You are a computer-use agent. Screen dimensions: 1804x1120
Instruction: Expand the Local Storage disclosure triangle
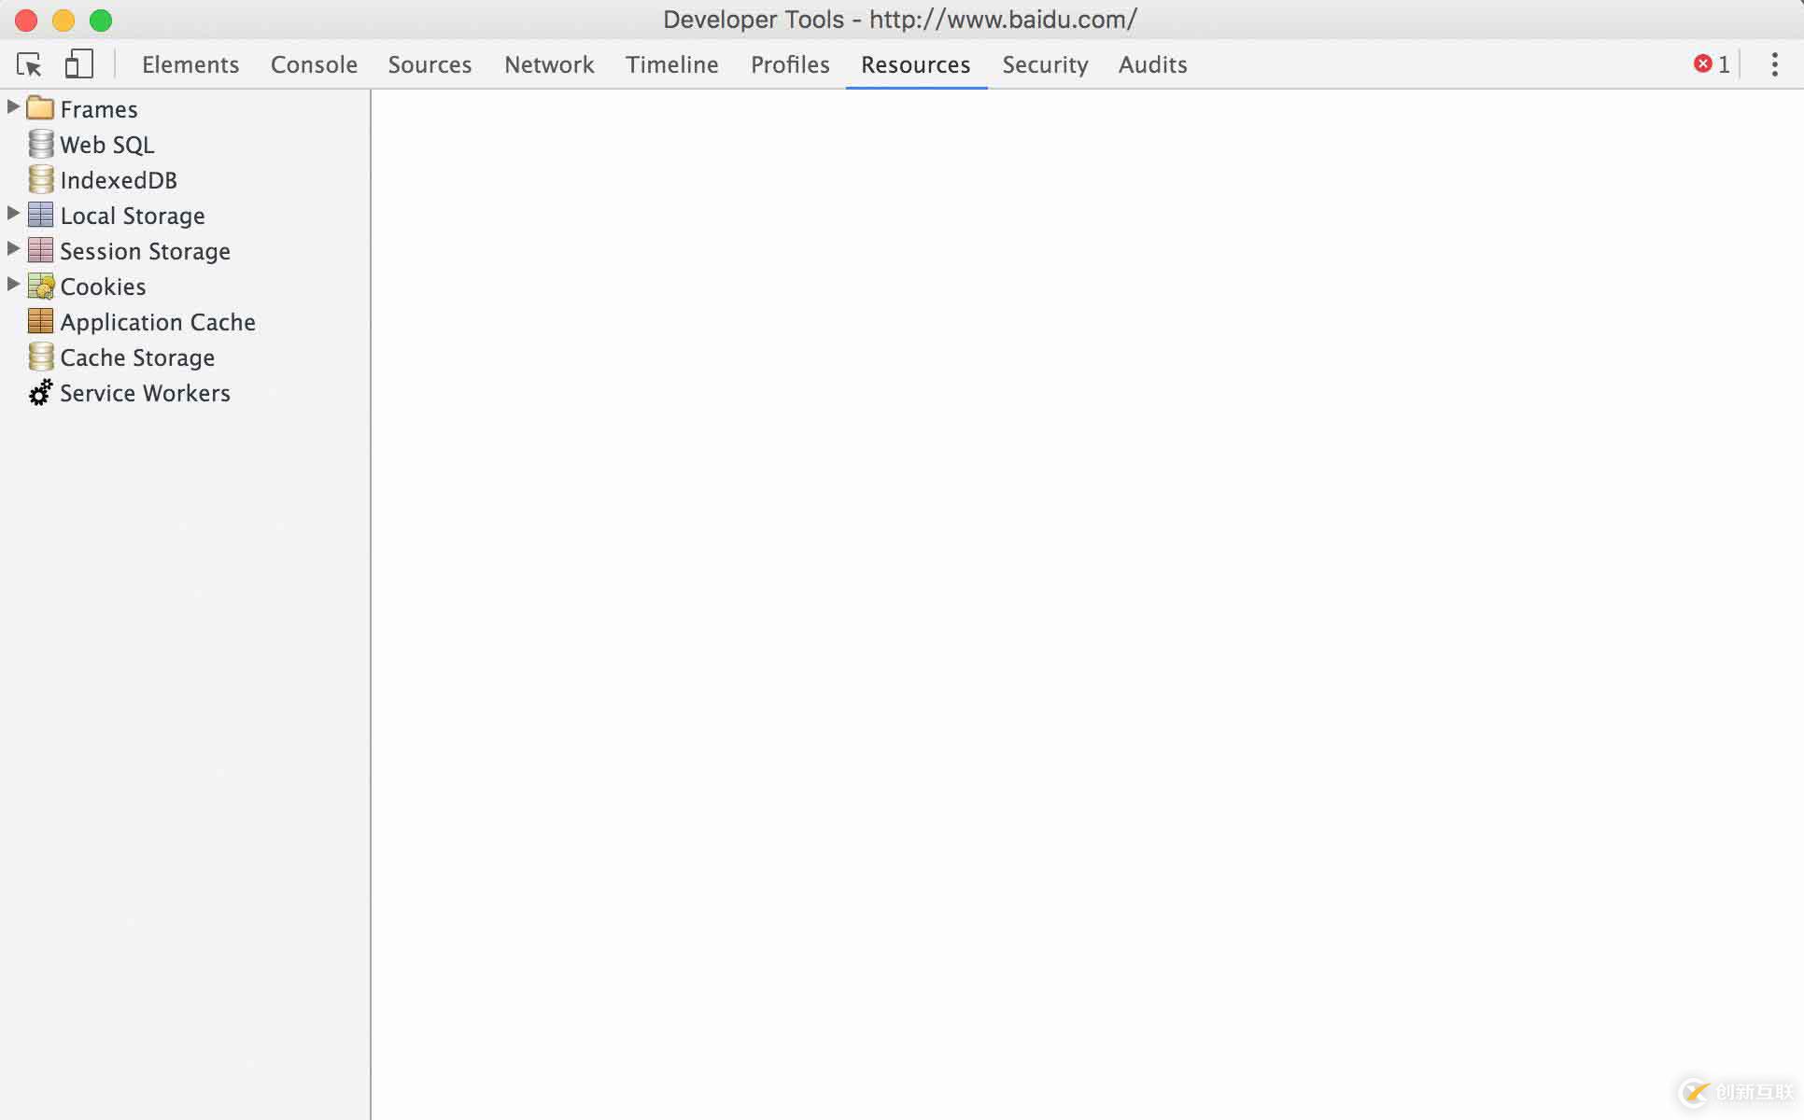click(13, 214)
